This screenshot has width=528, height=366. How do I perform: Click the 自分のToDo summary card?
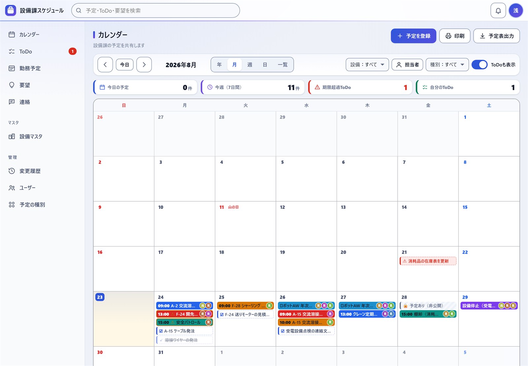coord(468,87)
